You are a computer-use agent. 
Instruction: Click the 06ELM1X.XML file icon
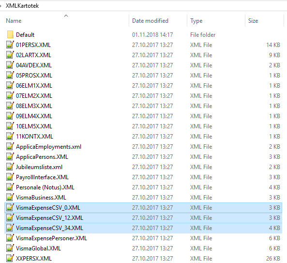(x=10, y=85)
